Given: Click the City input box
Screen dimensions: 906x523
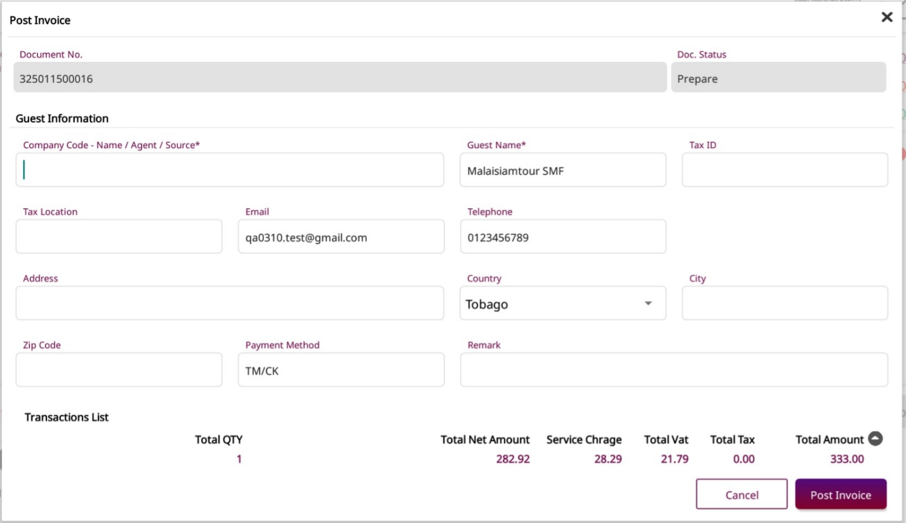Looking at the screenshot, I should coord(785,303).
